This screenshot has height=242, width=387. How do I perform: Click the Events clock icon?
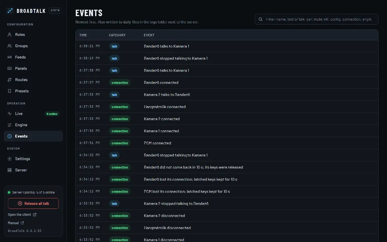tap(9, 136)
